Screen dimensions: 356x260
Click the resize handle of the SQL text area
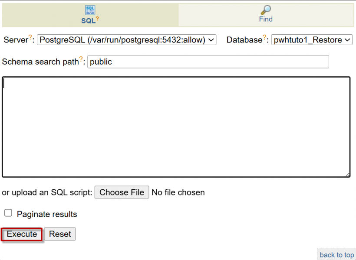(347, 175)
